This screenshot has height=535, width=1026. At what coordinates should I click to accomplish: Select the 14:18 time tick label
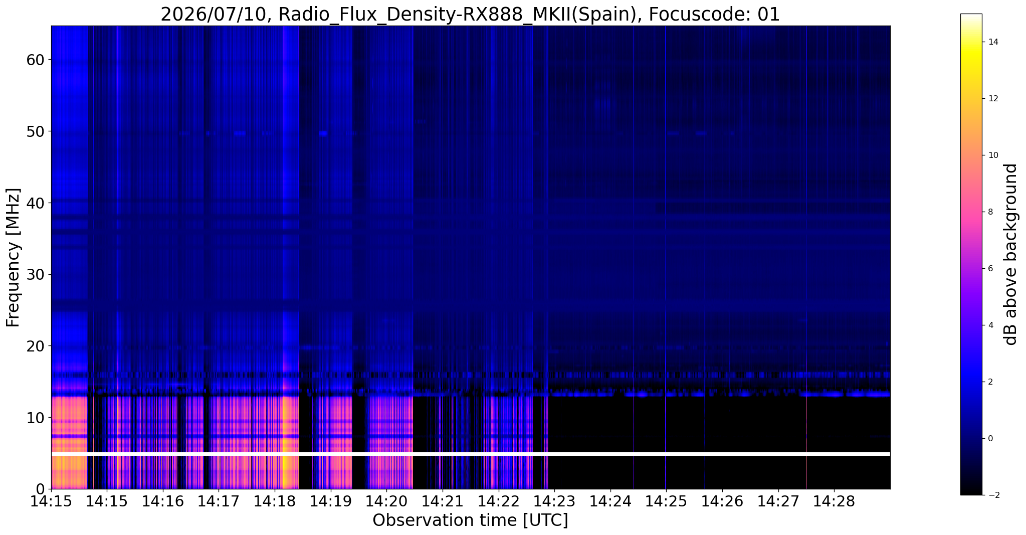[x=274, y=501]
